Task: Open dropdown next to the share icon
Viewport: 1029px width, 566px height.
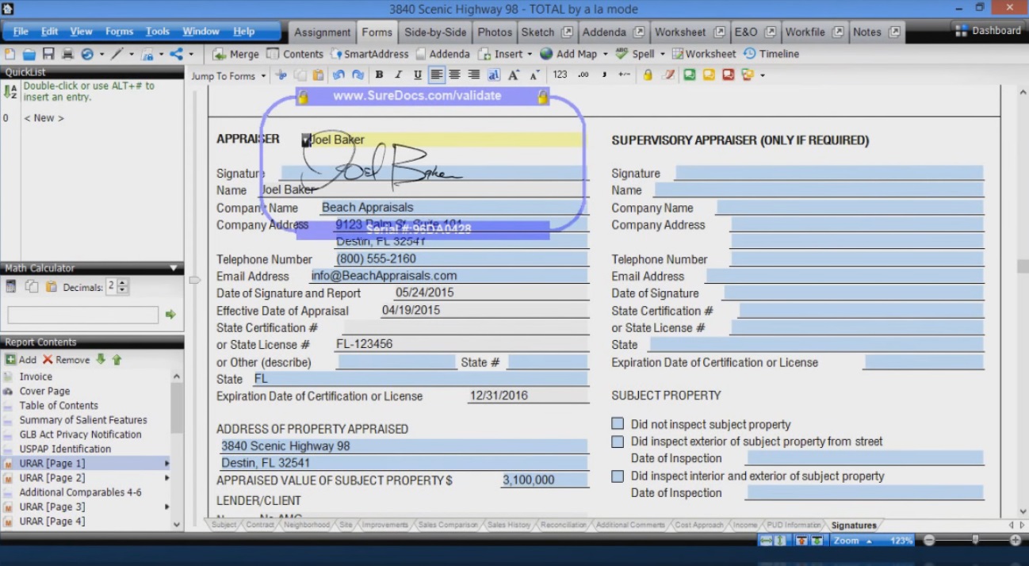Action: pyautogui.click(x=189, y=55)
